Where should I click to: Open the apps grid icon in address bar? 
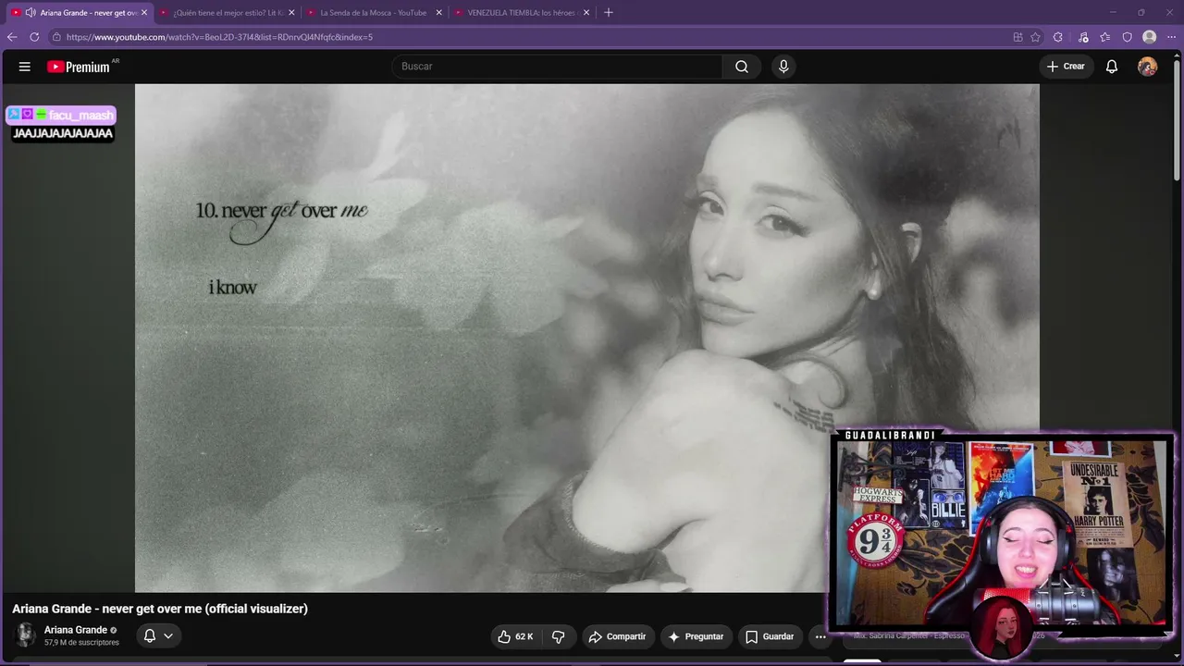[x=1017, y=37]
